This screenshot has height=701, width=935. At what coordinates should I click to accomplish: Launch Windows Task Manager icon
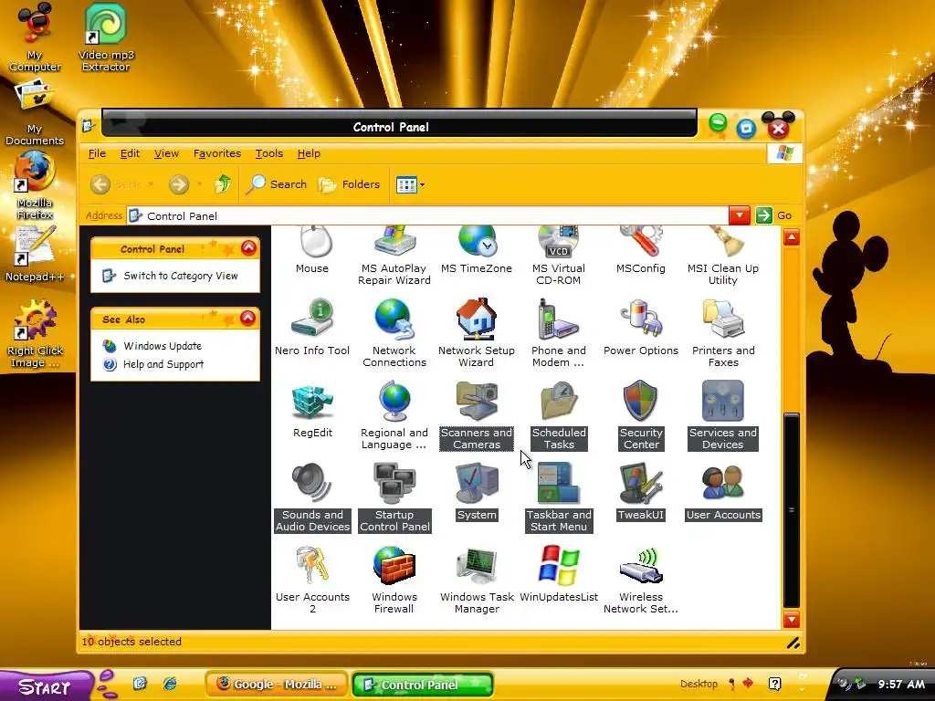[477, 580]
